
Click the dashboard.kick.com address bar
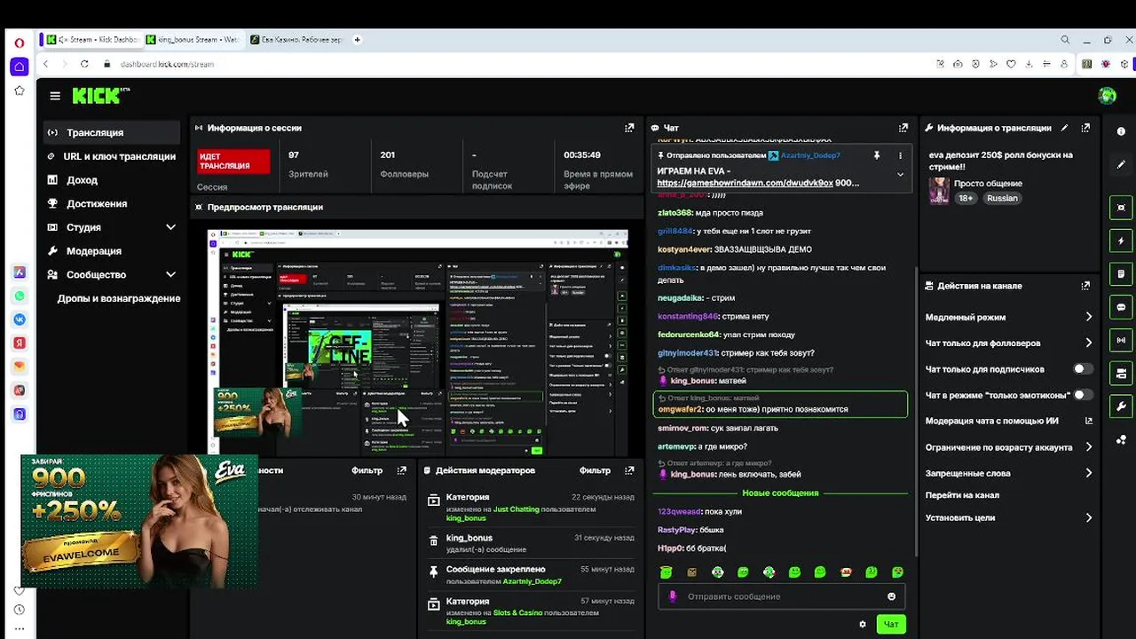click(x=167, y=64)
